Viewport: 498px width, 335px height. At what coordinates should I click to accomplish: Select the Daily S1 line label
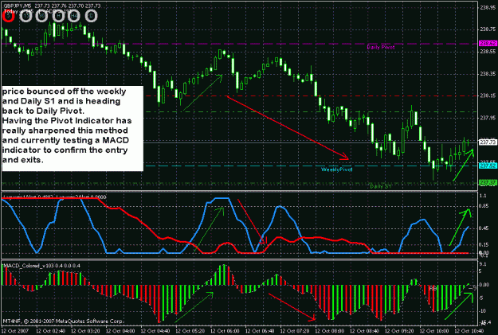coord(381,186)
